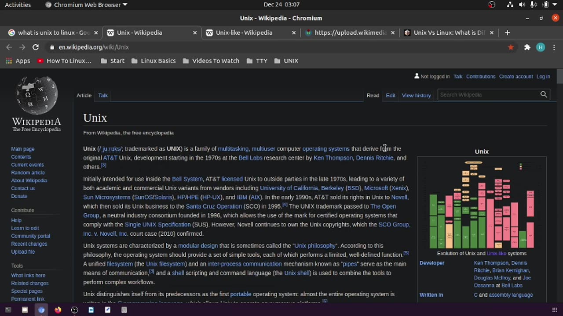The height and width of the screenshot is (316, 563).
Task: Open the Dennis Ritchie link in intro
Action: [375, 158]
